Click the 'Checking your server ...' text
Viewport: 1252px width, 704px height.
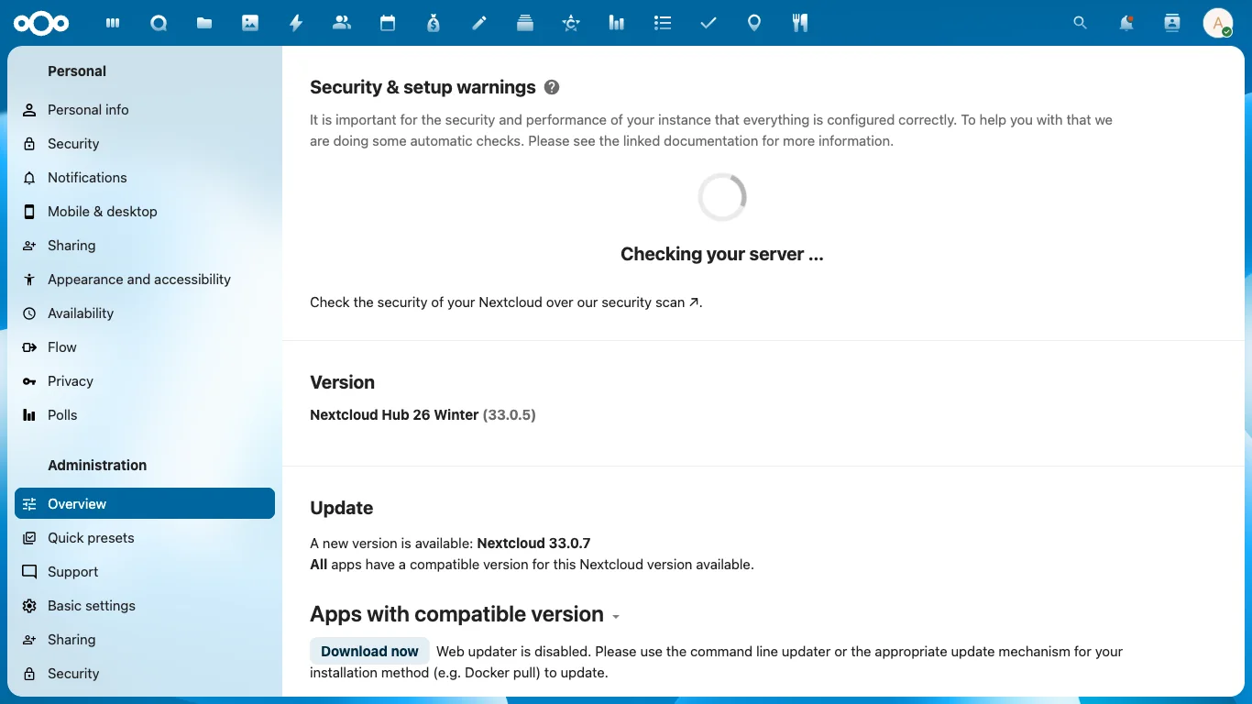722,254
